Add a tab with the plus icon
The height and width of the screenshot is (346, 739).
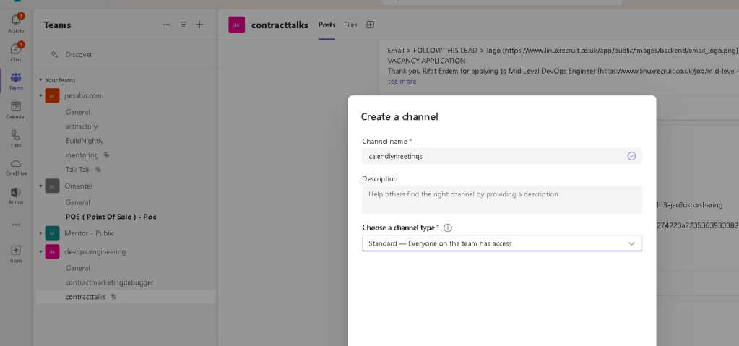371,25
